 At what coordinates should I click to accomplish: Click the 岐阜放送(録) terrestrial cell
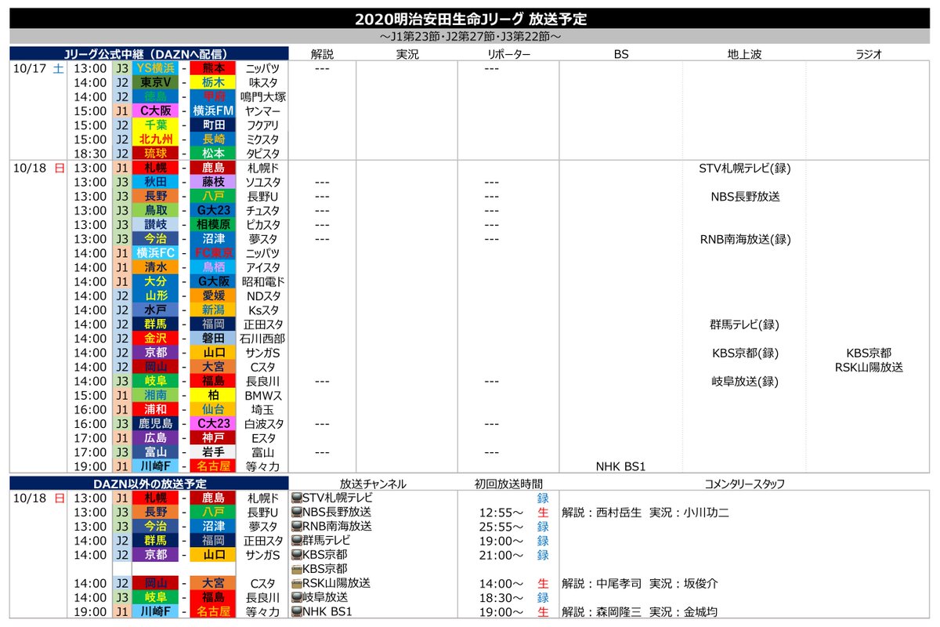(744, 381)
